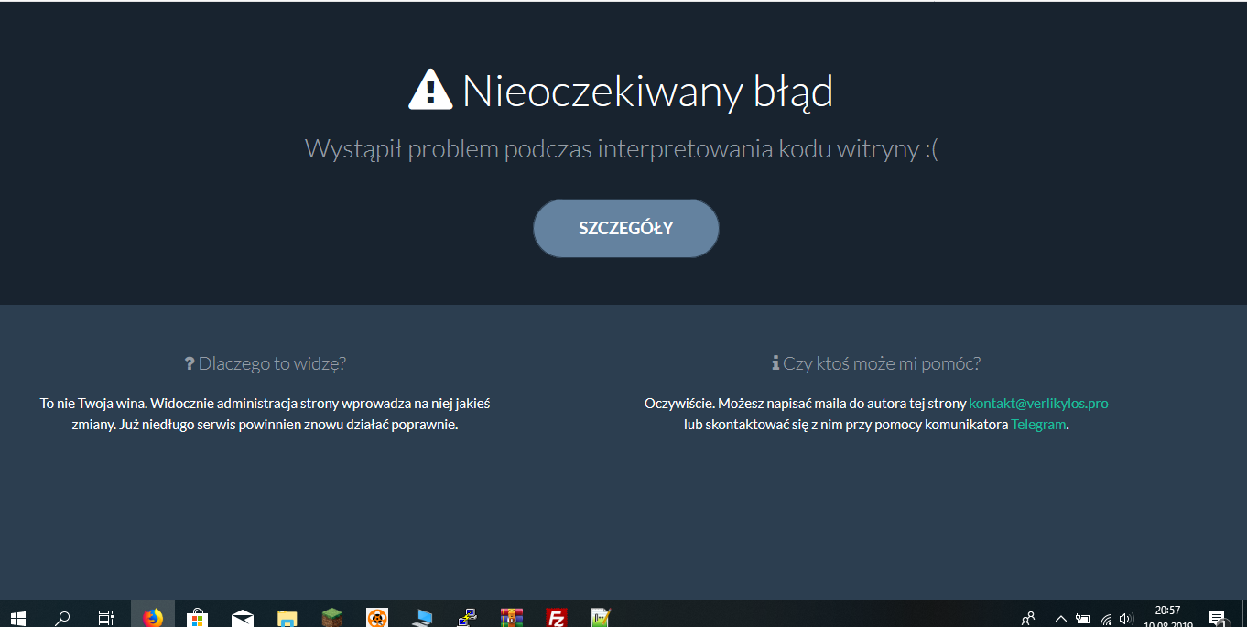Viewport: 1247px width, 627px height.
Task: Click the SZCZEGÓŁY details button
Action: pos(625,228)
